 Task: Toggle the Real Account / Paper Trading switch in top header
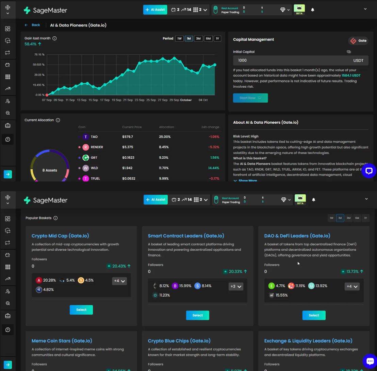coord(215,10)
